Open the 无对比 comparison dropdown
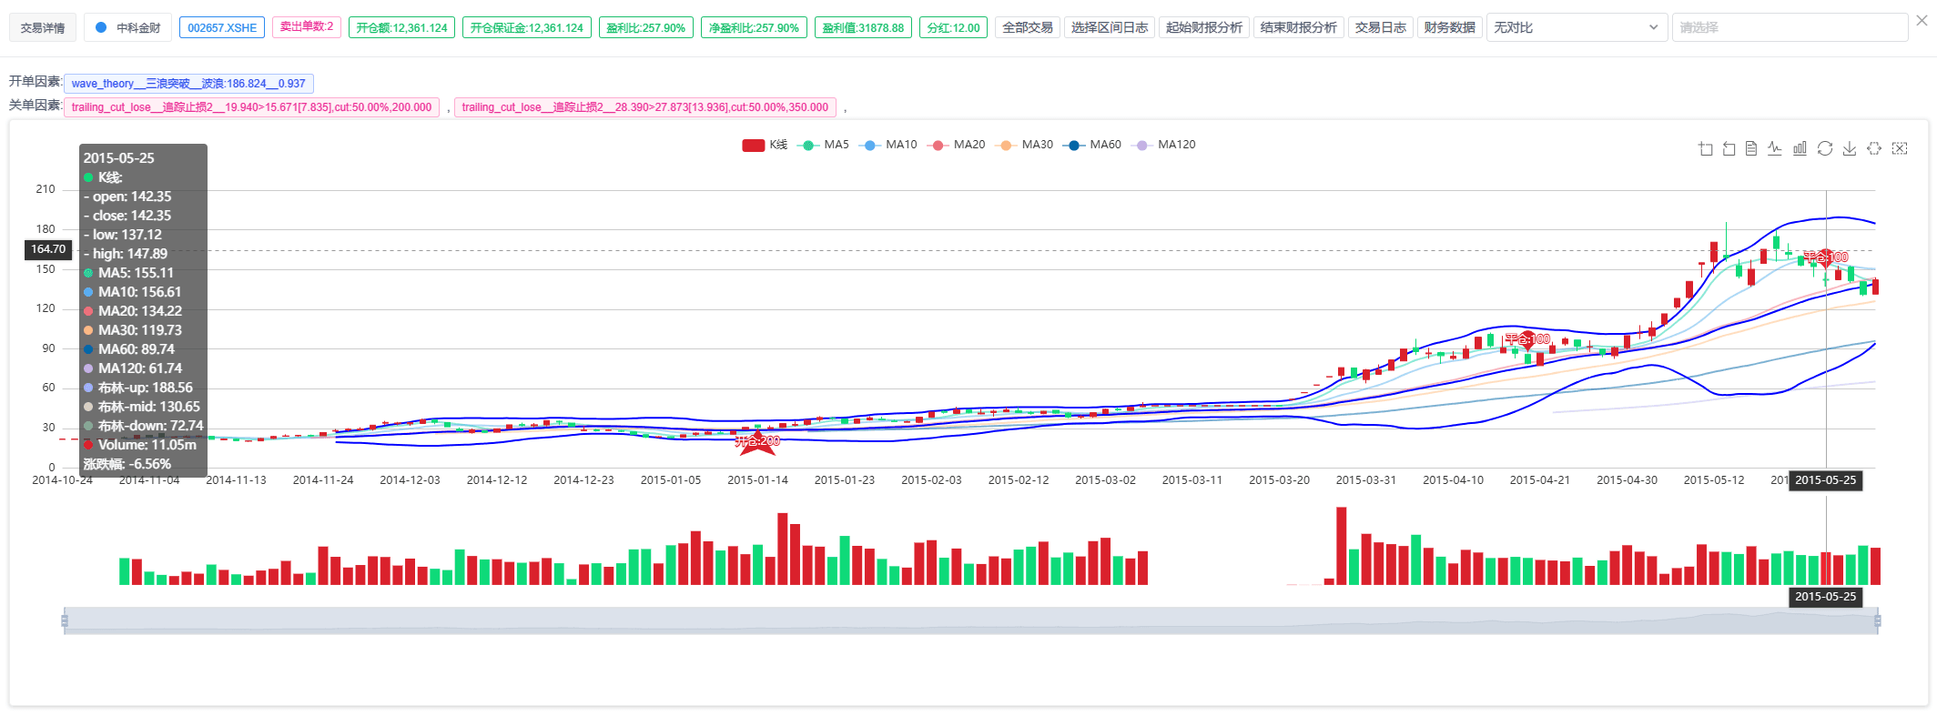This screenshot has width=1937, height=716. click(x=1576, y=28)
